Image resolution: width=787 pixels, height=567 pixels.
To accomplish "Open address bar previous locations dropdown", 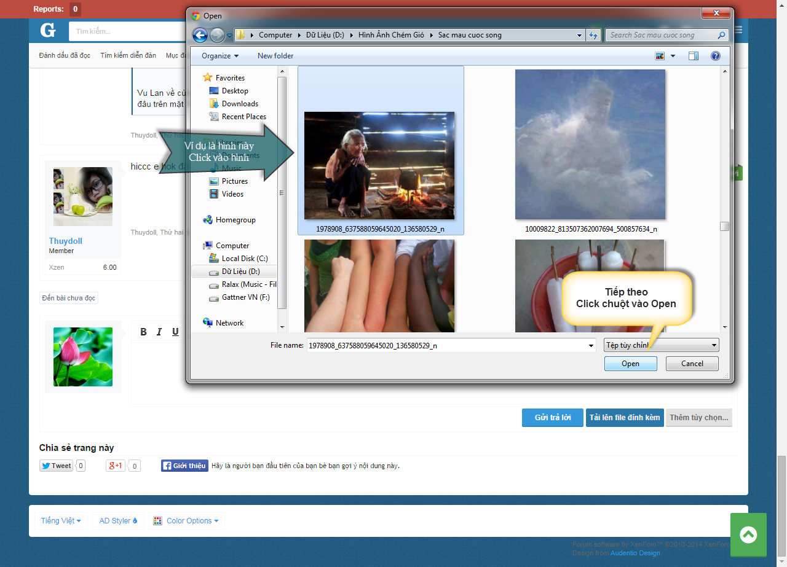I will pos(580,35).
